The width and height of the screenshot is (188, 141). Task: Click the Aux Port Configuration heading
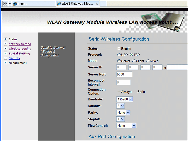(x=112, y=137)
